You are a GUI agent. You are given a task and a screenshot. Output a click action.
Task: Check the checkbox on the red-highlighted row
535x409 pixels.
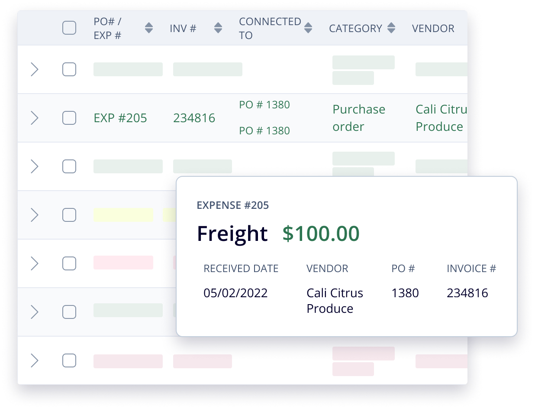pyautogui.click(x=69, y=263)
